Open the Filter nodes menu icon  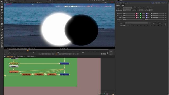click(x=2, y=12)
